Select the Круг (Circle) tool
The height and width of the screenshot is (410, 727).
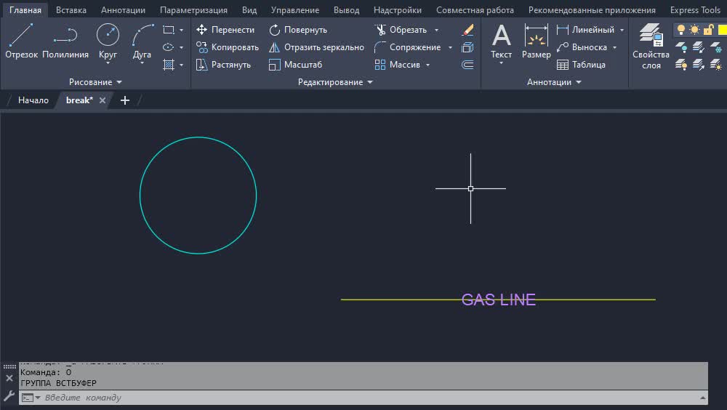108,41
